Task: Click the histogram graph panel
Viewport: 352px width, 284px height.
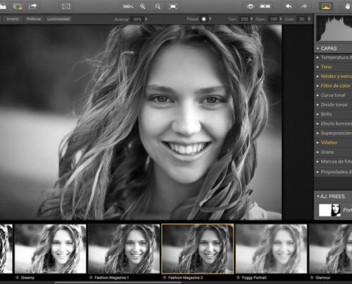Action: 334,28
